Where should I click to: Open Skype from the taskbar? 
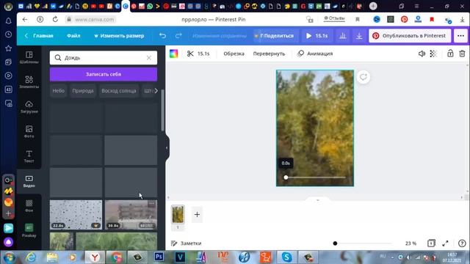pyautogui.click(x=287, y=257)
